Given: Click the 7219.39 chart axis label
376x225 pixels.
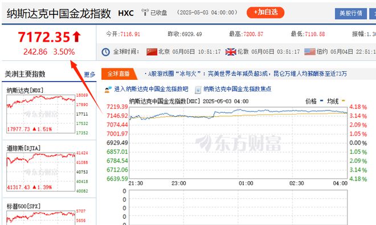Looking at the screenshot, I should (x=117, y=107).
